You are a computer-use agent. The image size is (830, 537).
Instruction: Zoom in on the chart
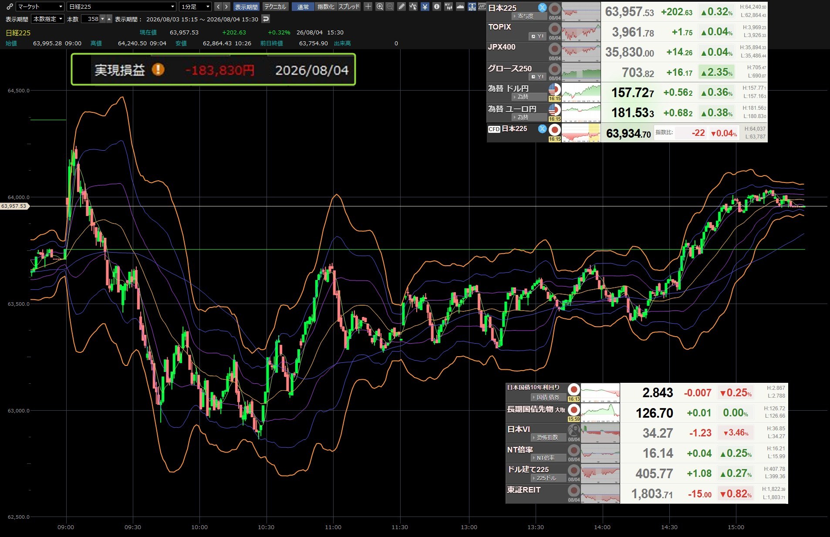(x=380, y=7)
